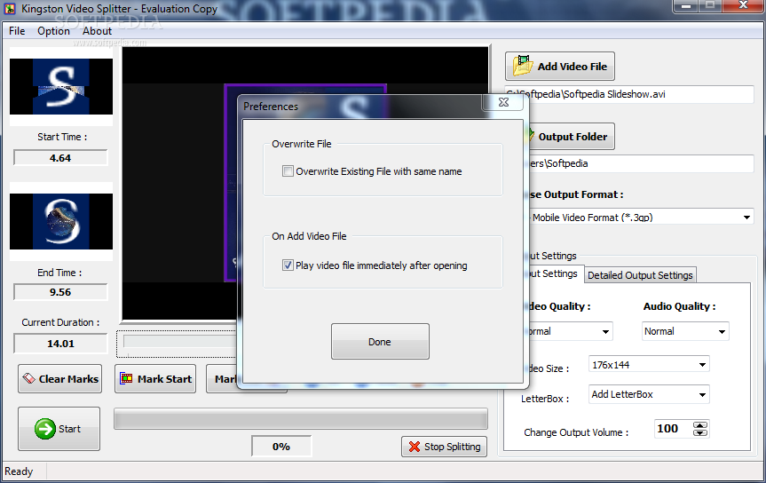Click the Mark Start button label

click(164, 379)
